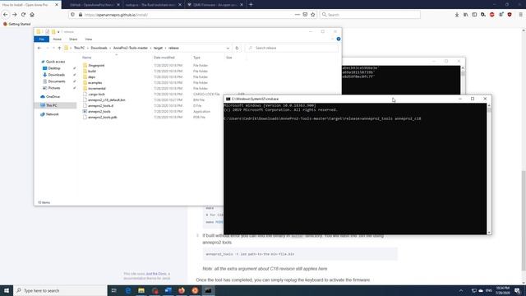526x296 pixels.
Task: Open Action Center notifications icon
Action: (518, 290)
